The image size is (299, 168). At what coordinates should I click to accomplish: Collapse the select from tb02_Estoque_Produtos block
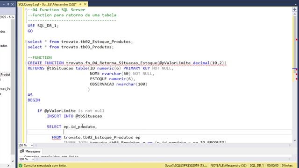pos(26,42)
